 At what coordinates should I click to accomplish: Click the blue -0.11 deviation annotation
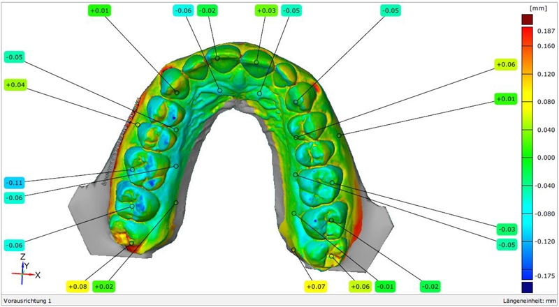pyautogui.click(x=15, y=182)
